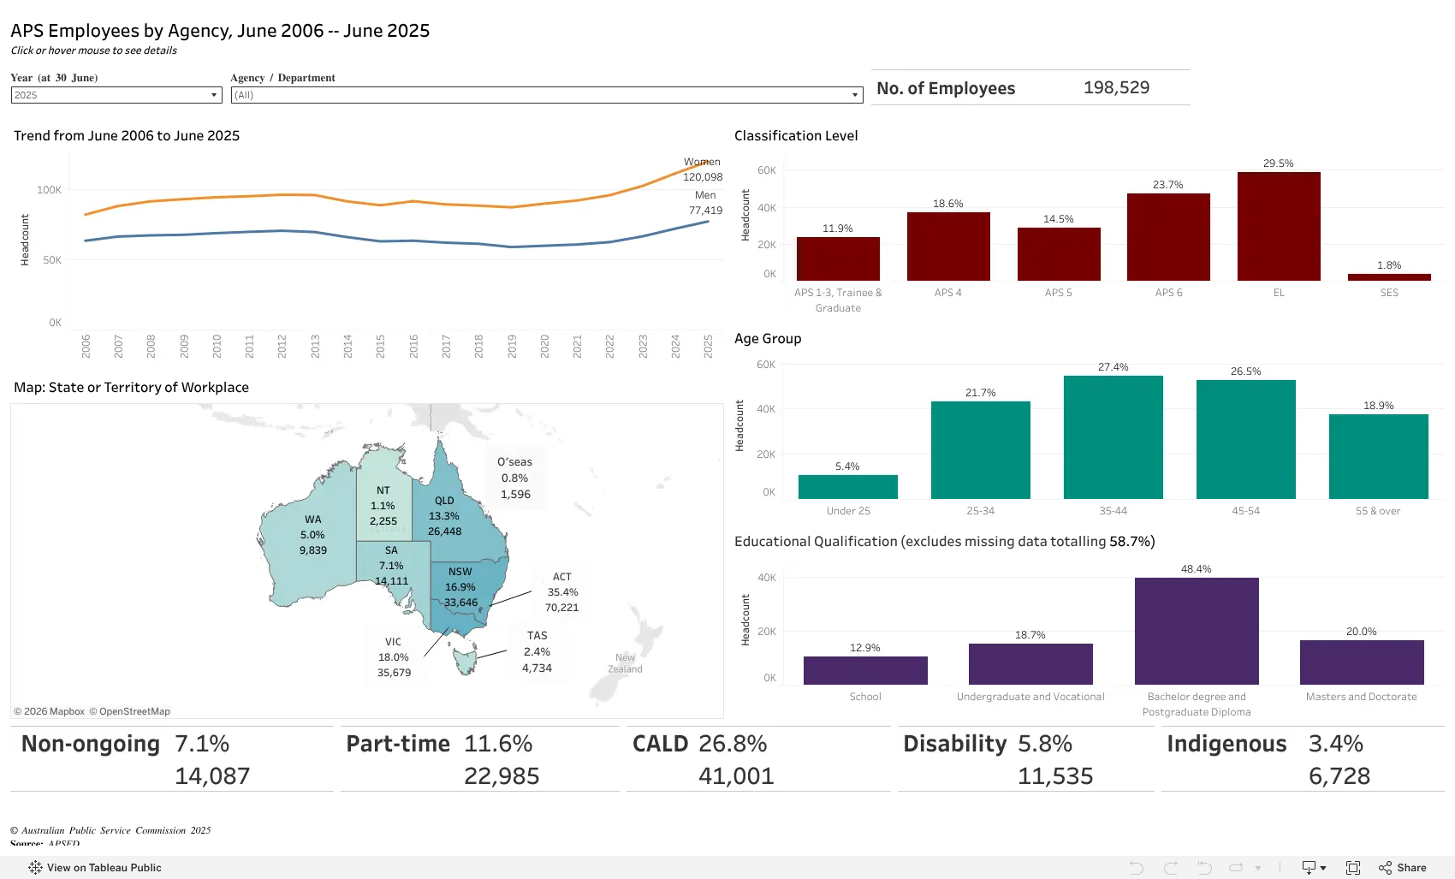The width and height of the screenshot is (1455, 879).
Task: Select the Under 25 age bar
Action: coord(848,487)
